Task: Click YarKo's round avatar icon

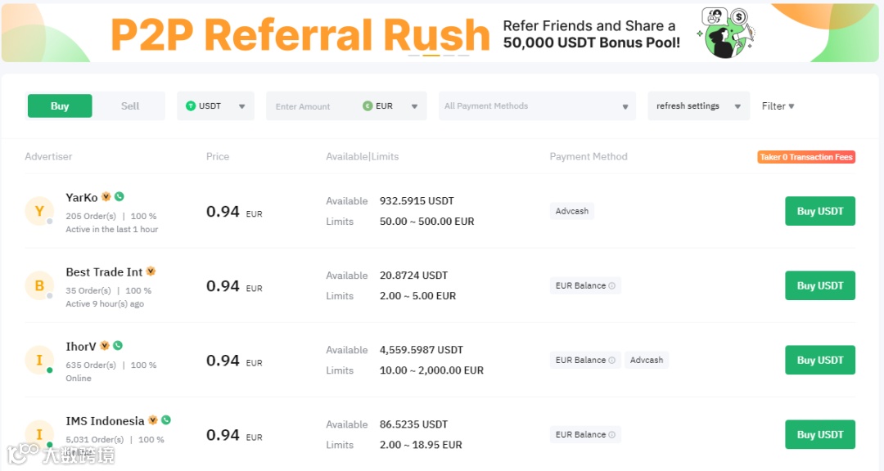Action: pos(39,212)
